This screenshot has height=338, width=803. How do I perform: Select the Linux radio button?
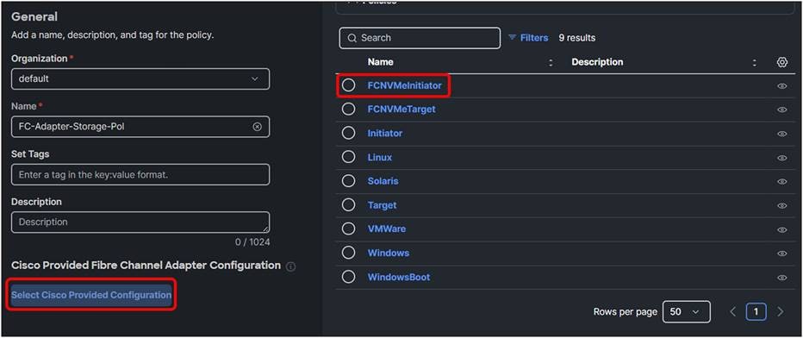(x=348, y=157)
